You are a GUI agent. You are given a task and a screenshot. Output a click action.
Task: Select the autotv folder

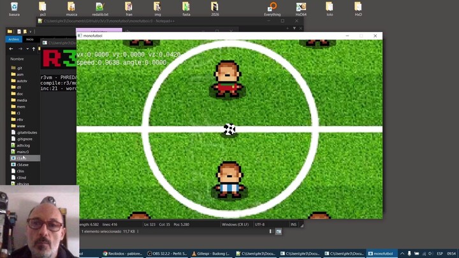tap(22, 81)
